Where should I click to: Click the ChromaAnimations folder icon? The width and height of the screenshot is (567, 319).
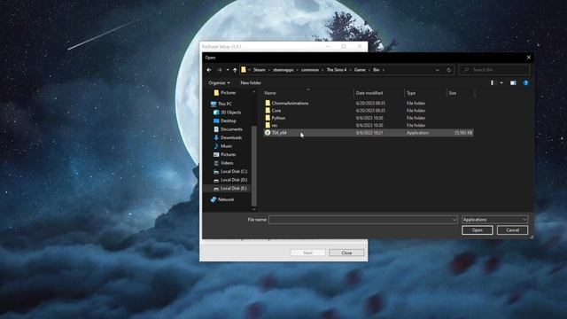coord(268,103)
